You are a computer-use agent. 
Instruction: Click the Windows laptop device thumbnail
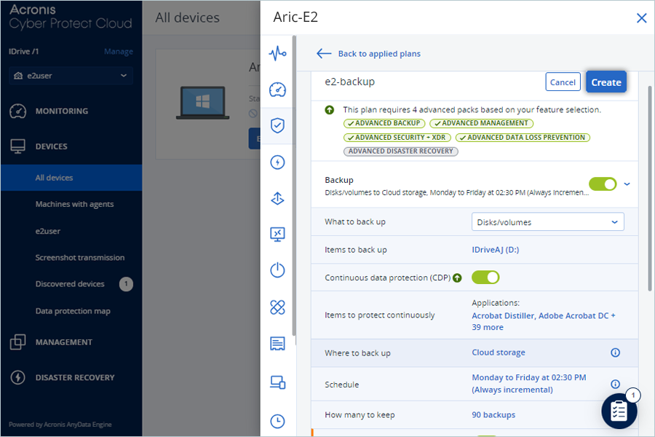pos(202,103)
